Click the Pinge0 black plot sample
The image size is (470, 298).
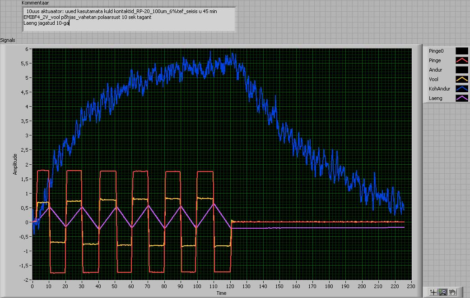461,51
